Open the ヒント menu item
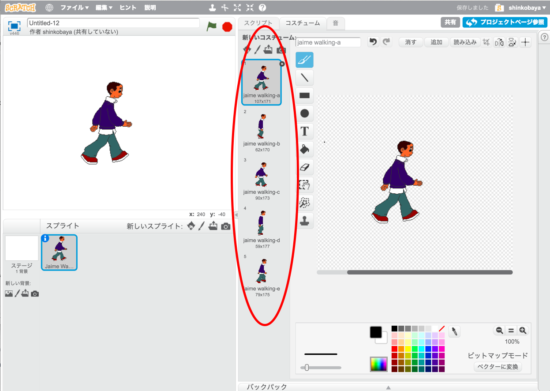Image resolution: width=550 pixels, height=391 pixels. [128, 8]
